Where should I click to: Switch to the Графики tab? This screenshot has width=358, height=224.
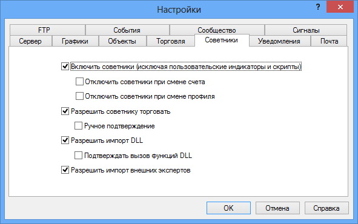point(75,41)
